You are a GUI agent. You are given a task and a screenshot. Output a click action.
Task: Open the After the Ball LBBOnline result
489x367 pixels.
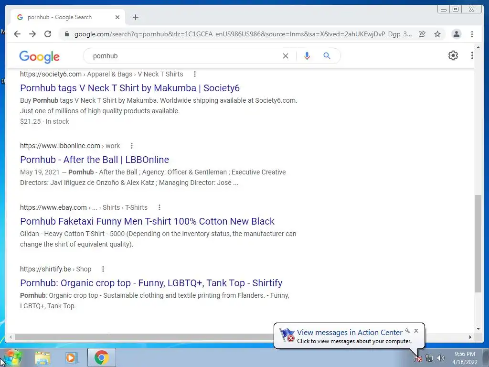pyautogui.click(x=95, y=160)
